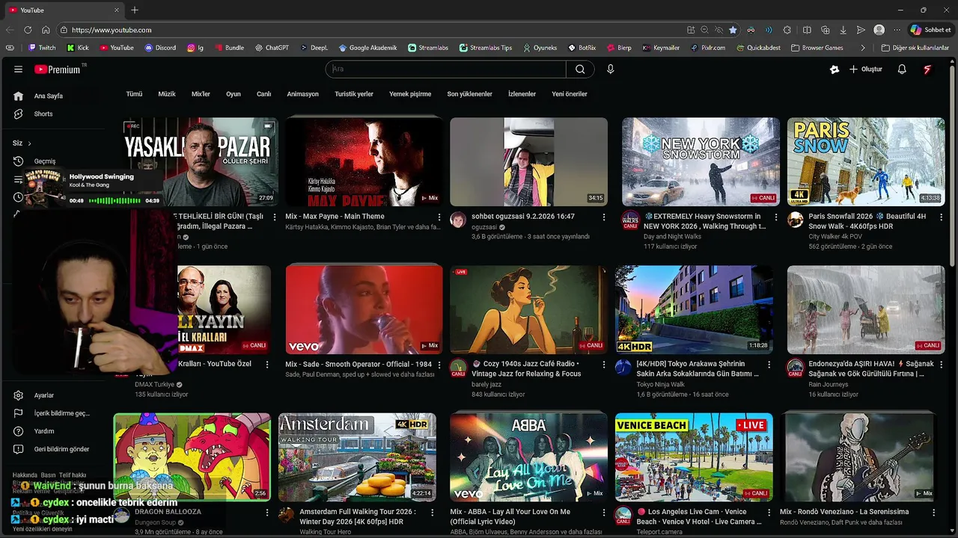This screenshot has height=538, width=958.
Task: Open options menu for Tokyo Arakawa video
Action: (x=769, y=365)
